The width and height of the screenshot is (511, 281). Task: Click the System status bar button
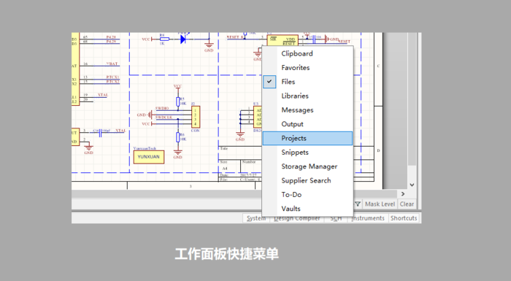click(x=255, y=218)
